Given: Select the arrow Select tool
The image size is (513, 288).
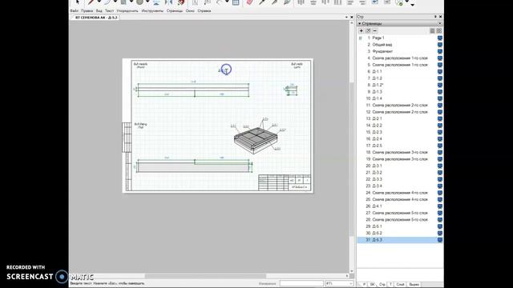Looking at the screenshot, I should [x=77, y=2].
